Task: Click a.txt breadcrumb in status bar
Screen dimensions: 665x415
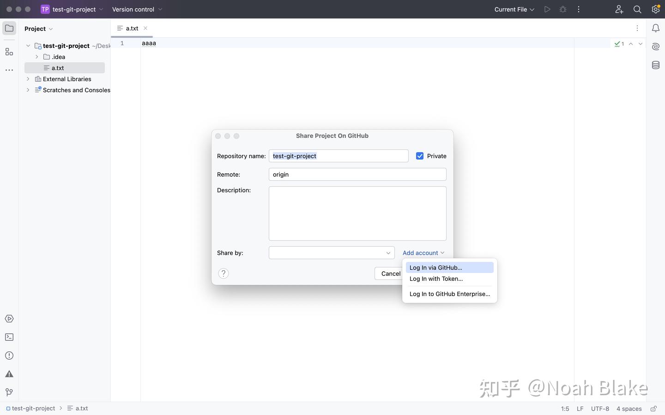Action: tap(78, 408)
